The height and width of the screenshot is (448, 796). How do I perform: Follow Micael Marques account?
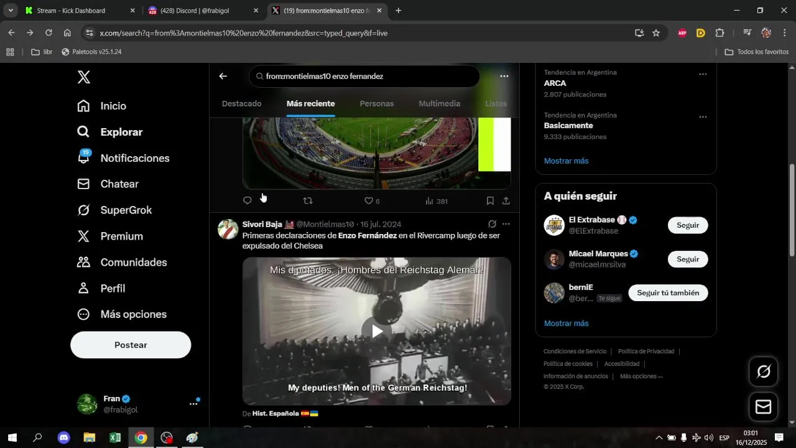click(688, 259)
